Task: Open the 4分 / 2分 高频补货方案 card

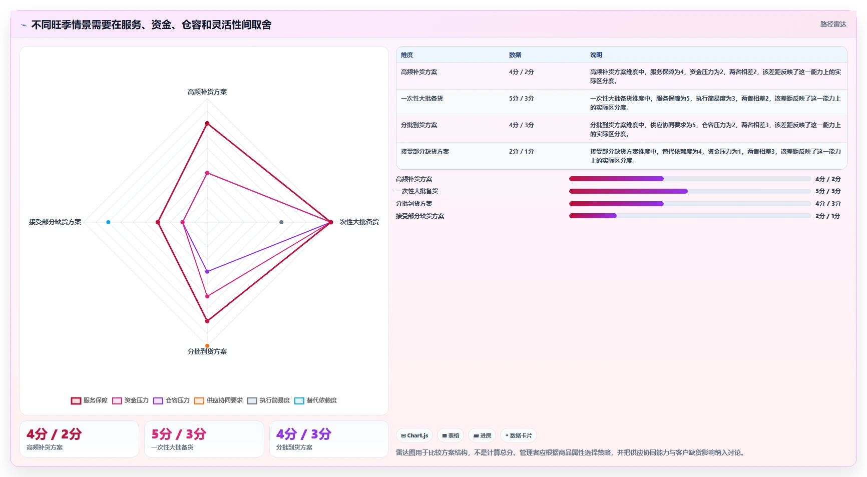Action: (79, 439)
